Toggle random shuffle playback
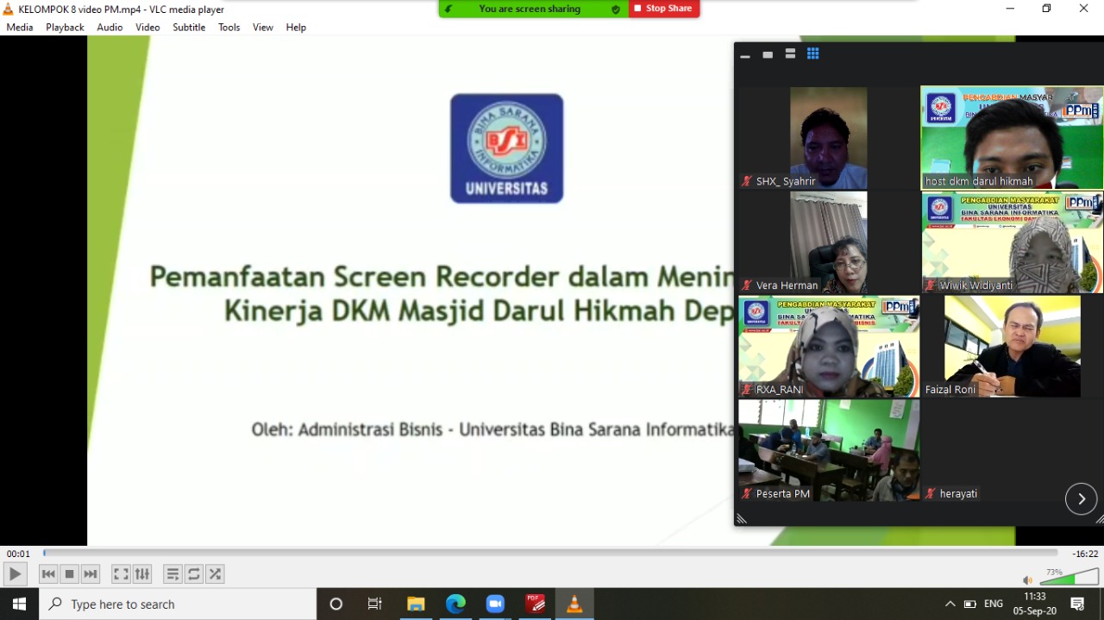Screen dimensions: 1104x620 215,574
